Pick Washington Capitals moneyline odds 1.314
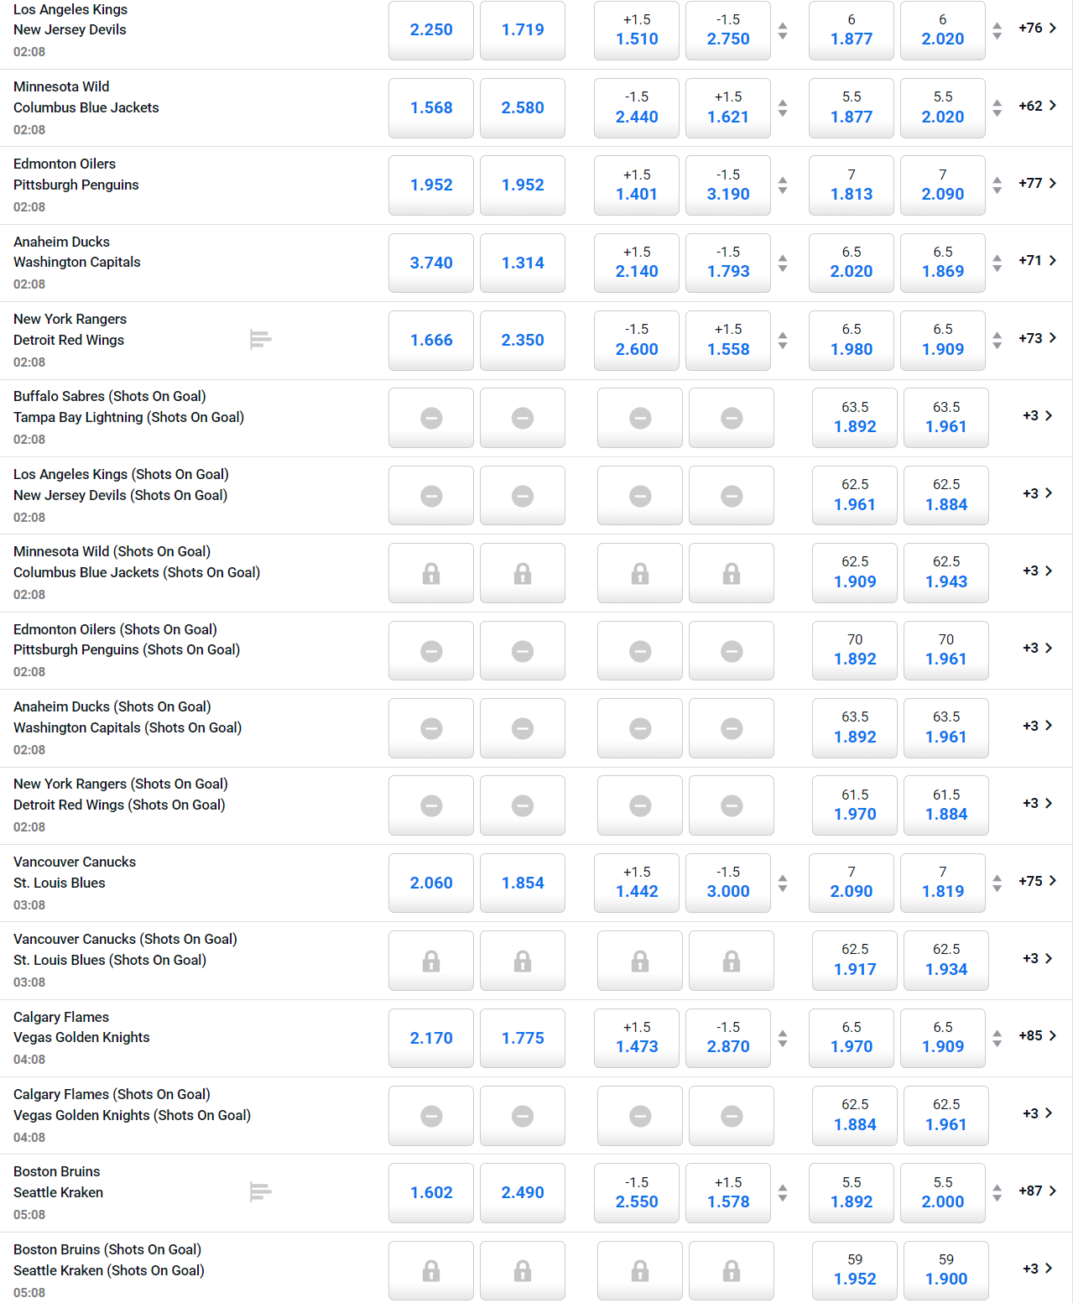The width and height of the screenshot is (1073, 1303). [x=523, y=263]
